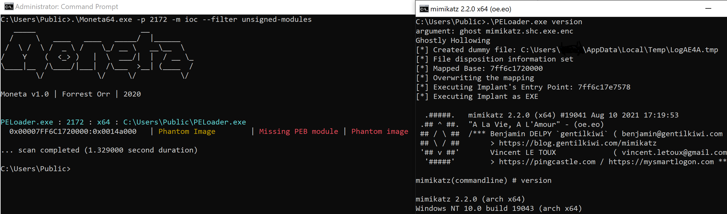Click the PELoader.exe process path text
Viewport: 727px width, 214px height.
pyautogui.click(x=184, y=122)
